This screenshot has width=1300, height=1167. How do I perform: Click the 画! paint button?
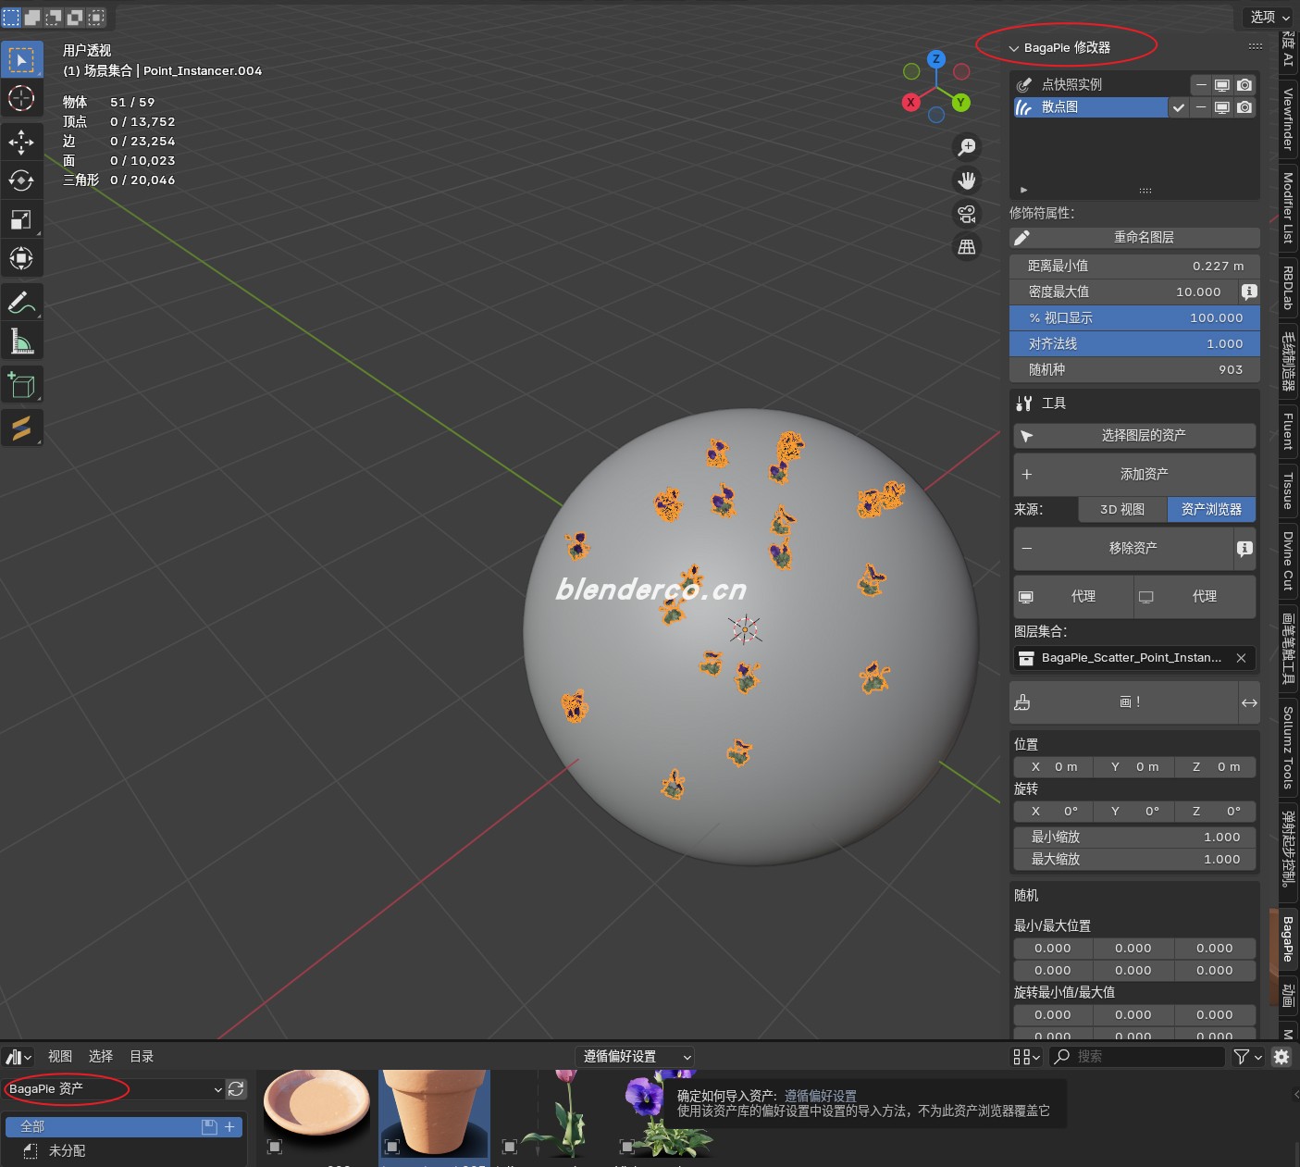pos(1123,702)
